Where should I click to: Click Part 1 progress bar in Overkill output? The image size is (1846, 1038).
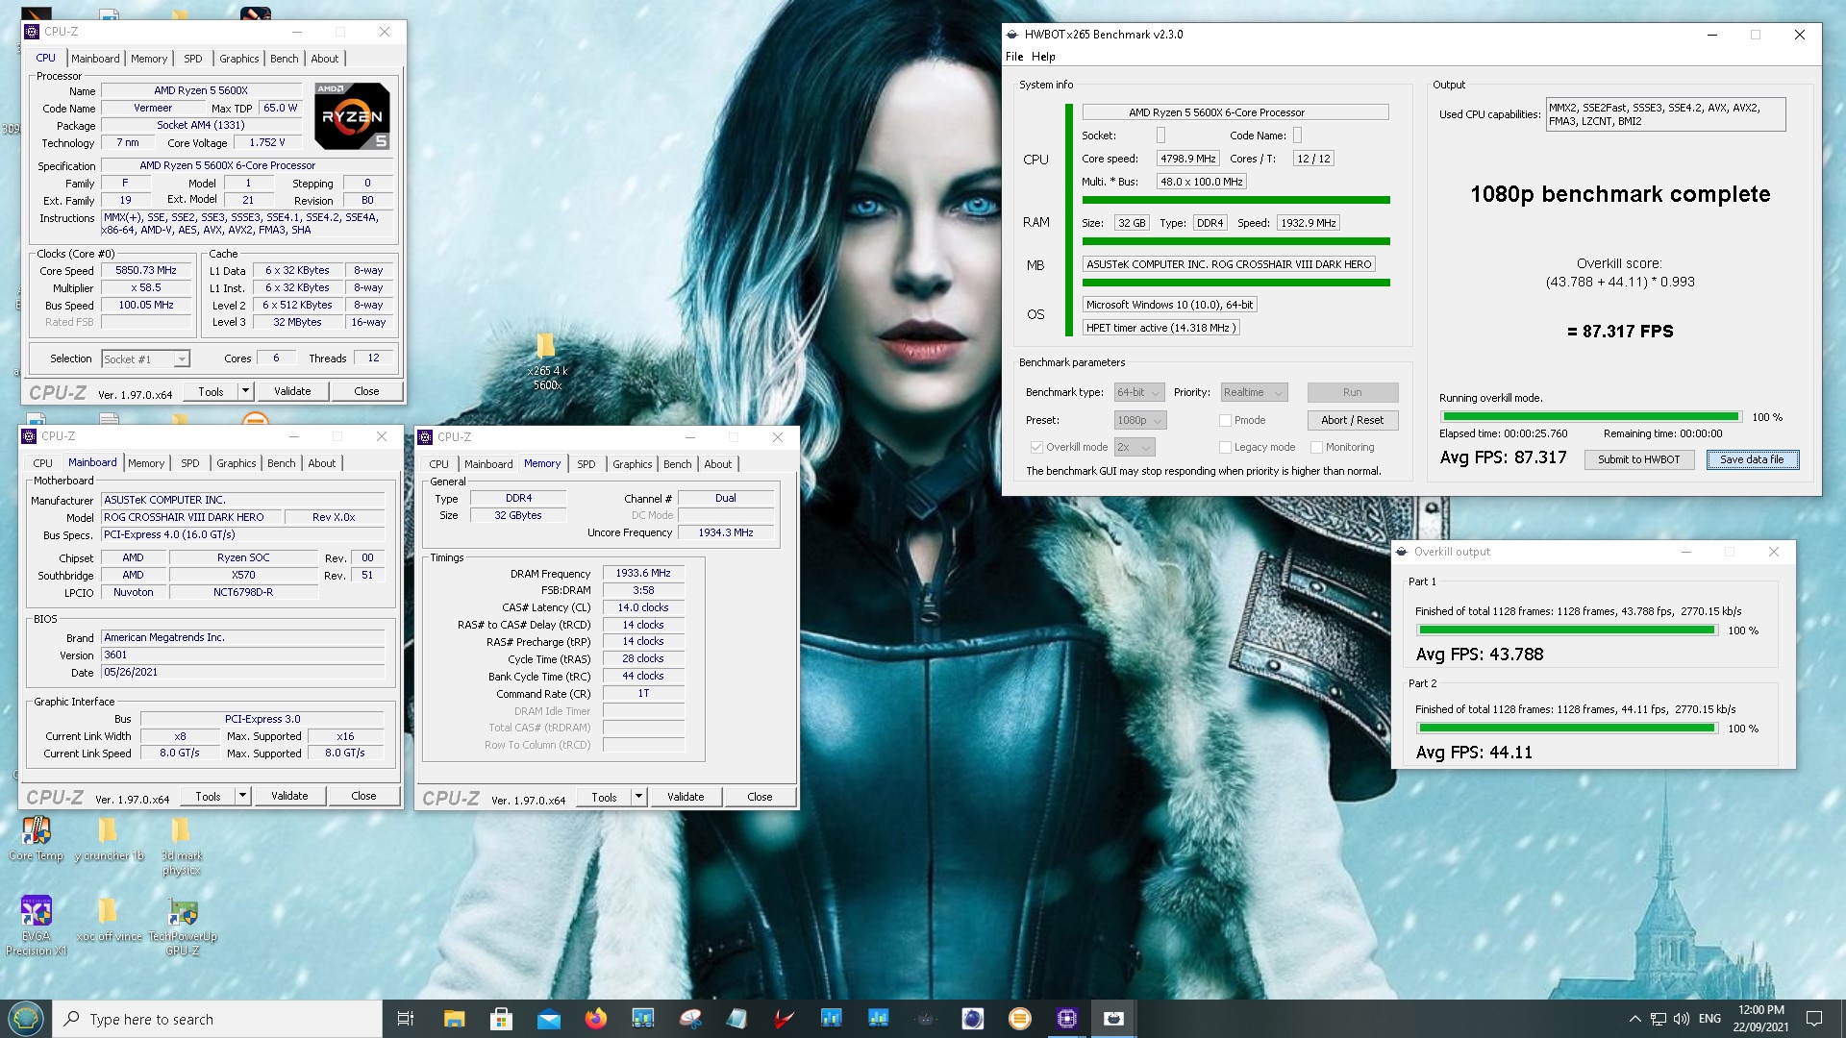(x=1566, y=630)
